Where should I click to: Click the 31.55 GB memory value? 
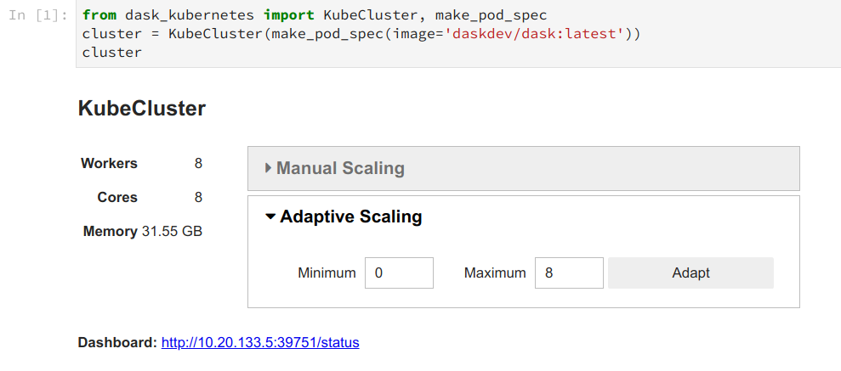coord(172,231)
